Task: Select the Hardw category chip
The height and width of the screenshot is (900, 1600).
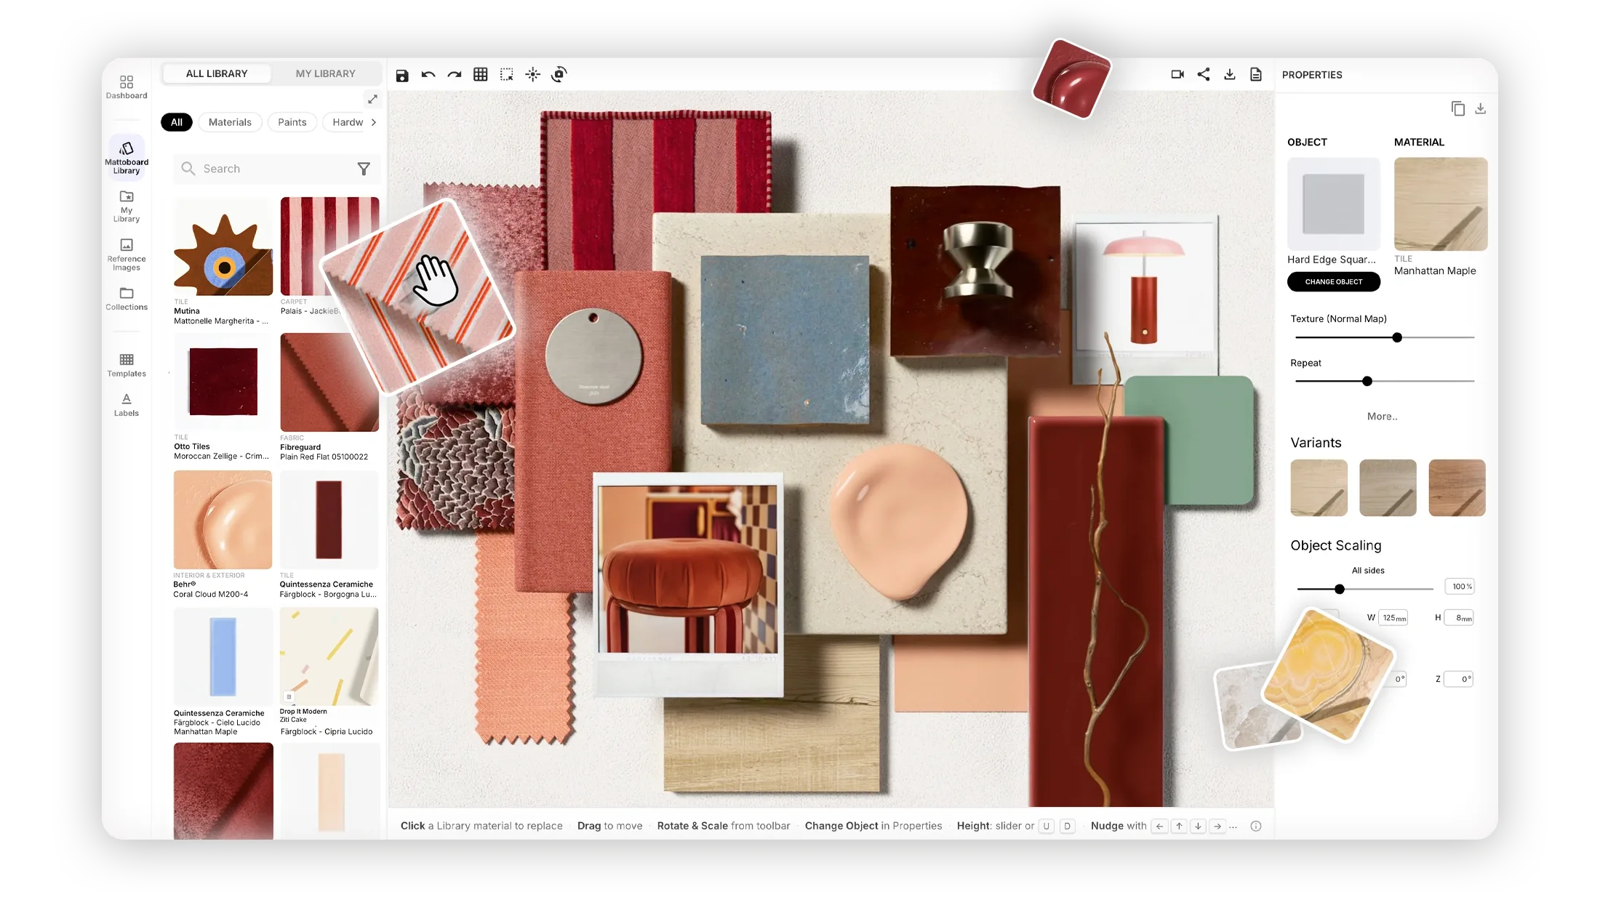Action: pyautogui.click(x=347, y=122)
